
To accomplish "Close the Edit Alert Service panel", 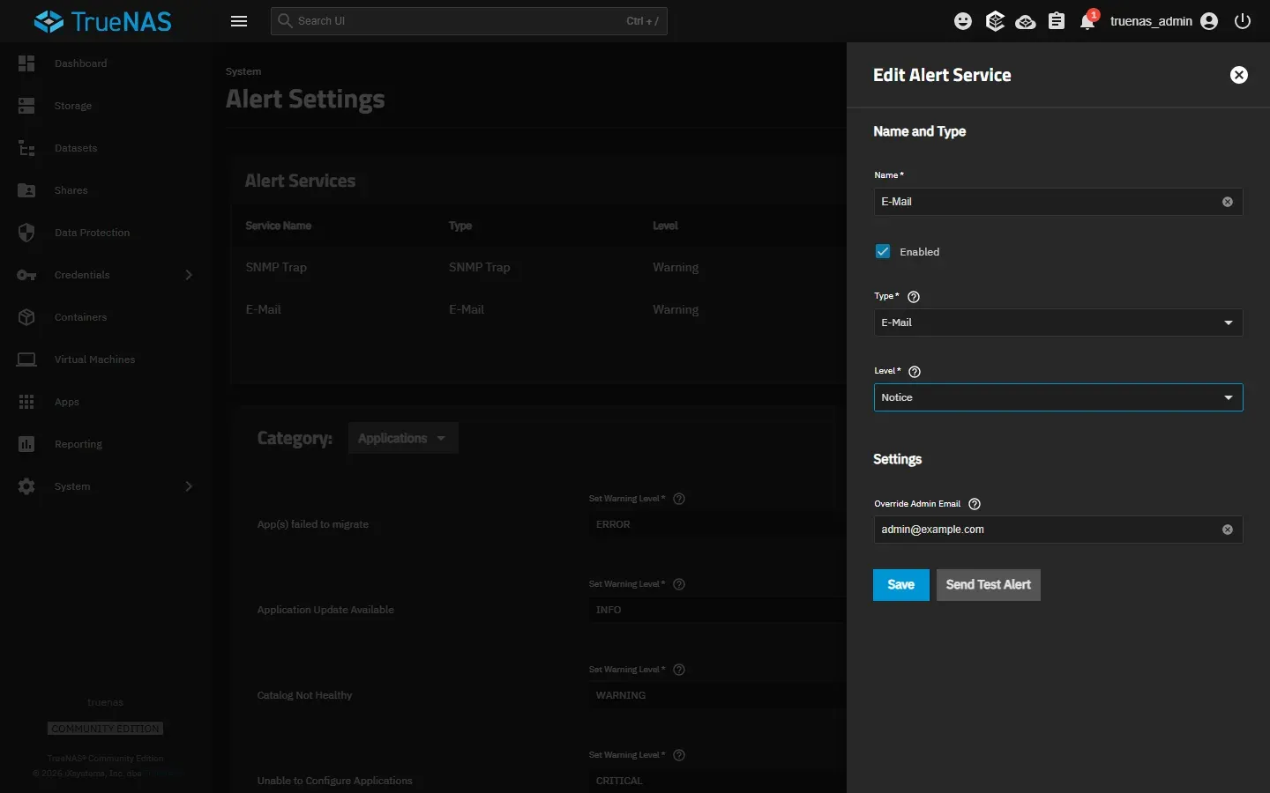I will point(1239,75).
